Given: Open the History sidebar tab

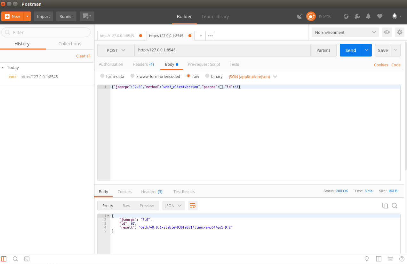Looking at the screenshot, I should (22, 44).
